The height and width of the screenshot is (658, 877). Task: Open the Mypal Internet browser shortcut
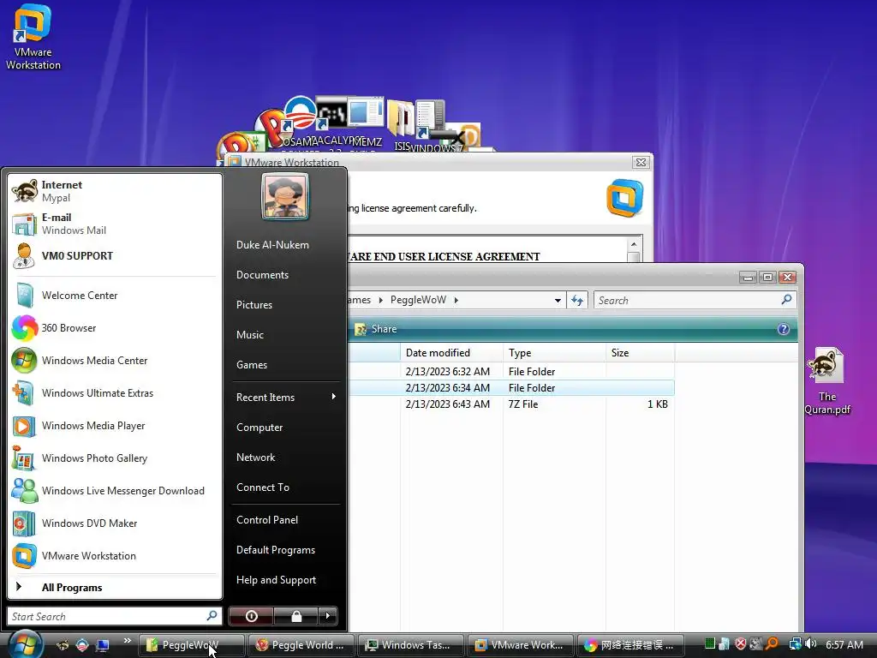(115, 191)
